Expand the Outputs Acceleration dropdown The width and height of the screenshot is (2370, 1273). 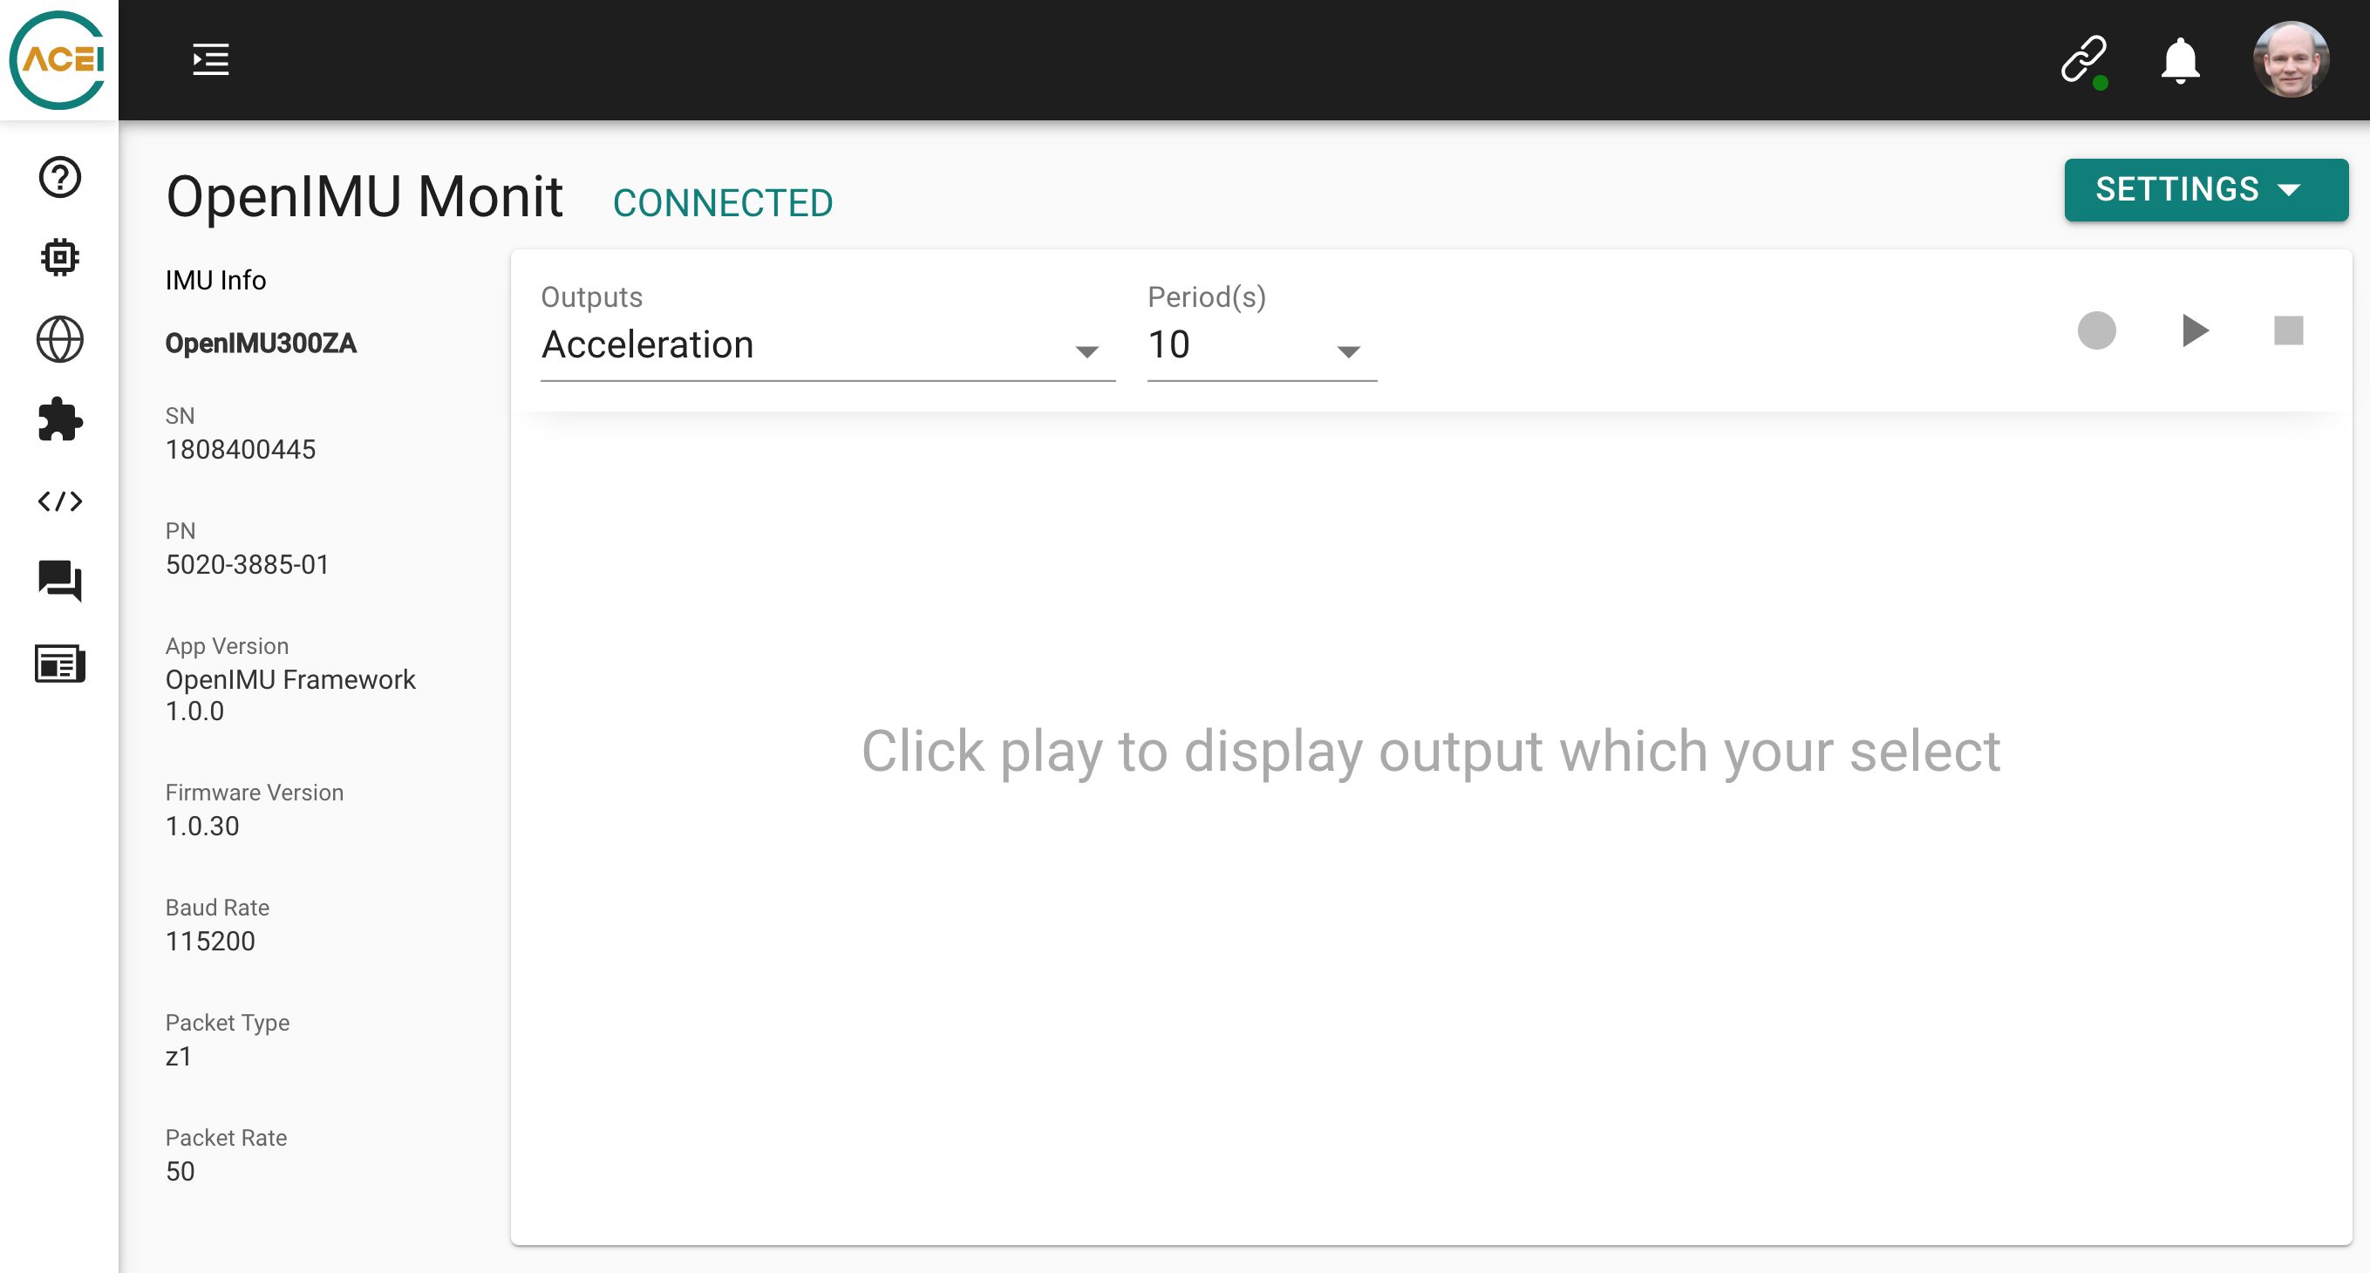pyautogui.click(x=827, y=345)
